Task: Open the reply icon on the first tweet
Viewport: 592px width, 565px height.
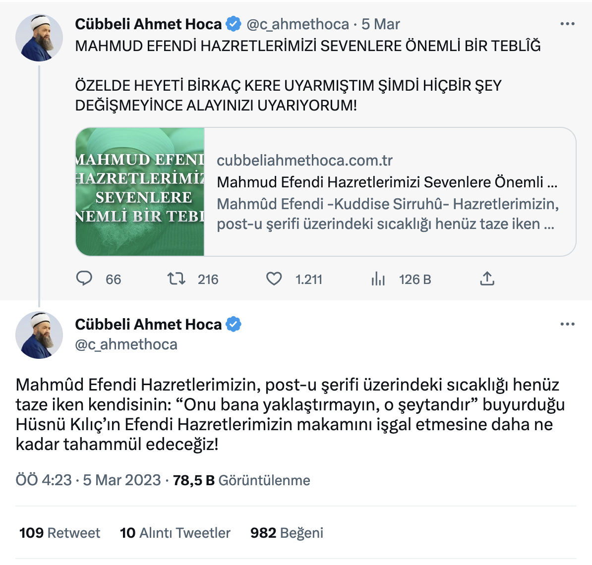Action: click(84, 279)
